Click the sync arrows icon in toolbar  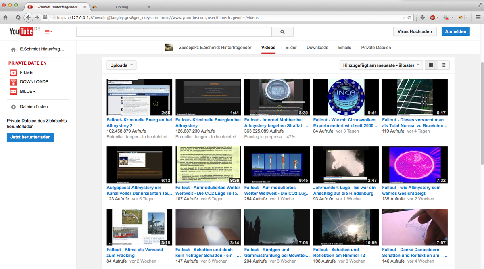[x=18, y=18]
